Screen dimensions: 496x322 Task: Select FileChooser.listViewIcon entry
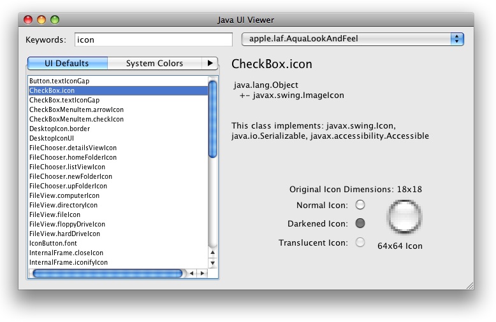(118, 167)
